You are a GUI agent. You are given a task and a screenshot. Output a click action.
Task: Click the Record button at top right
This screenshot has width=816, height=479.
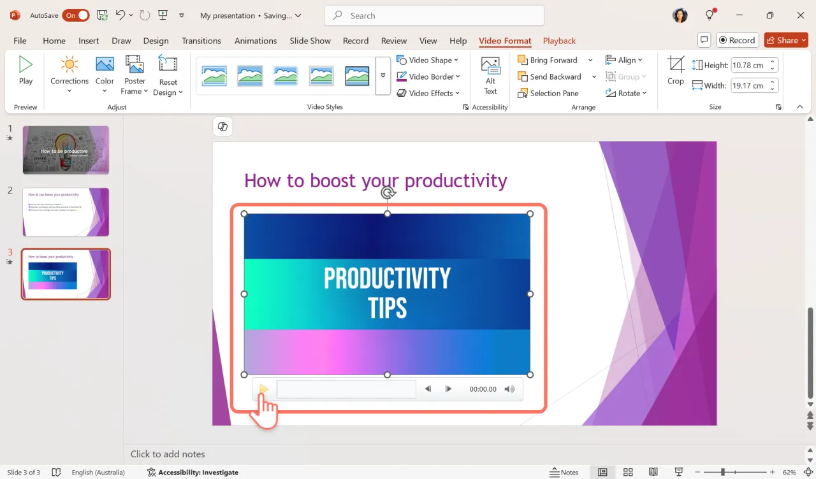(737, 40)
